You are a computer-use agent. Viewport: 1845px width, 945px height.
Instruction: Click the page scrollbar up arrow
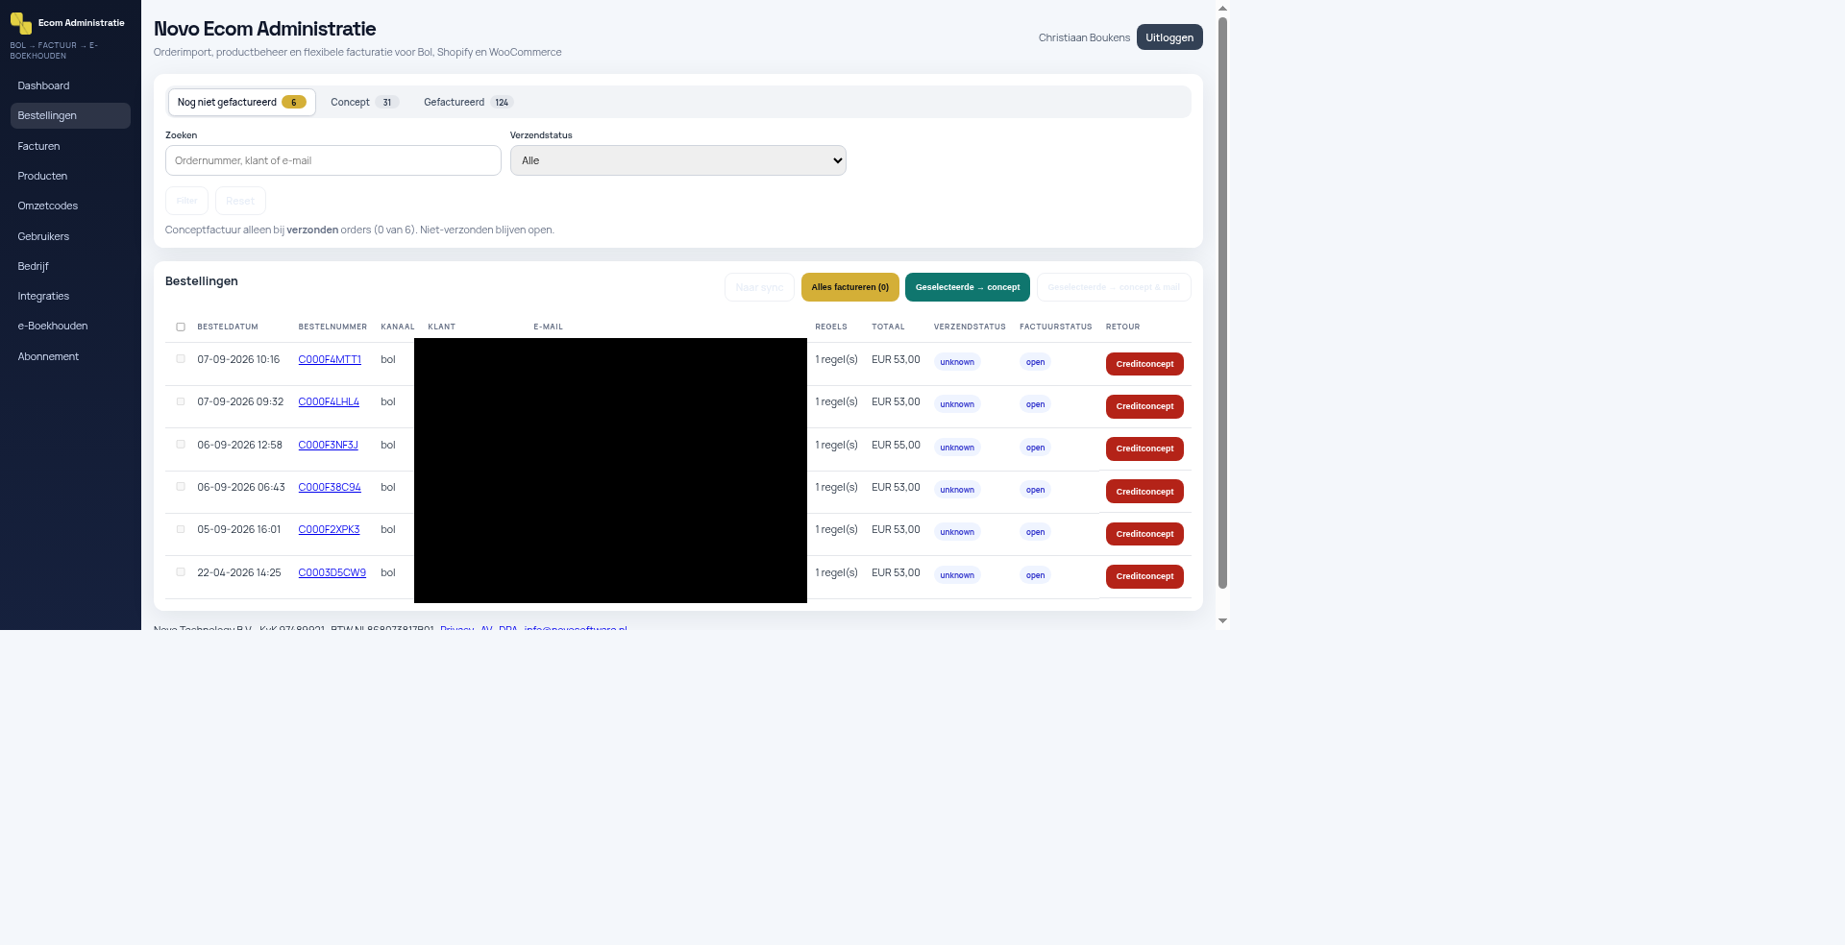pos(1222,8)
